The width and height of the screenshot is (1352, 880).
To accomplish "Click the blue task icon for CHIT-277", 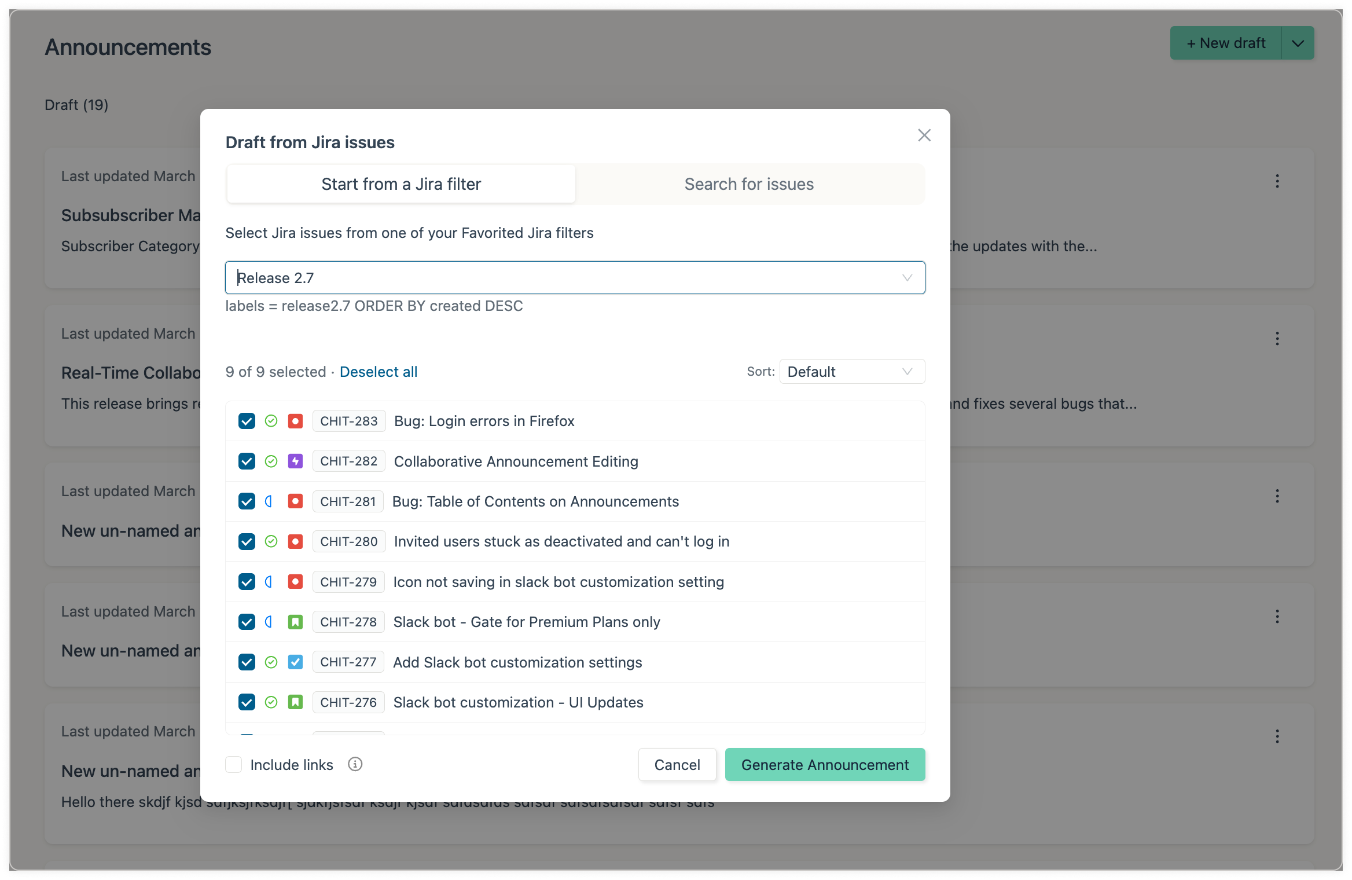I will point(295,662).
